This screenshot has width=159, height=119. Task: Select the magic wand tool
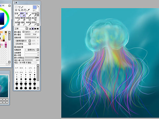coord(22,7)
